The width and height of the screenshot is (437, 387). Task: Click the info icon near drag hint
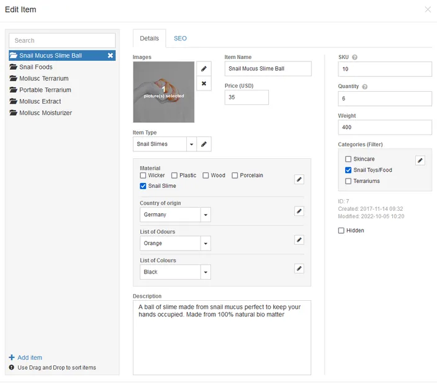tap(11, 367)
